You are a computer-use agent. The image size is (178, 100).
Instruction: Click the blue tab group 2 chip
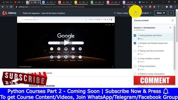point(43,2)
